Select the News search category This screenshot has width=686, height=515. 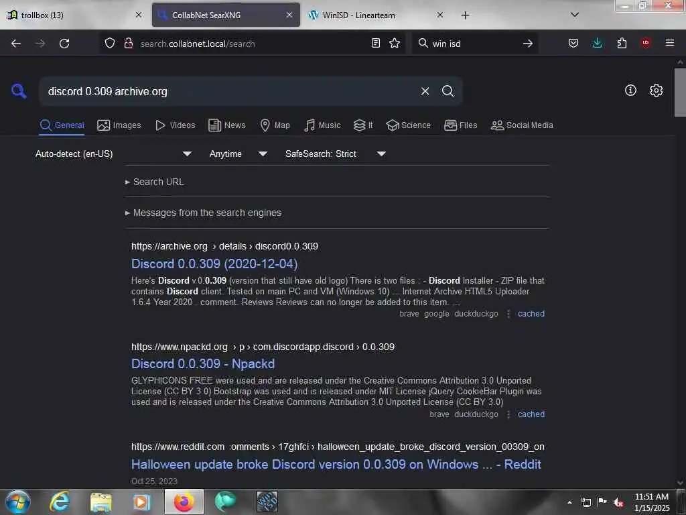(x=227, y=125)
